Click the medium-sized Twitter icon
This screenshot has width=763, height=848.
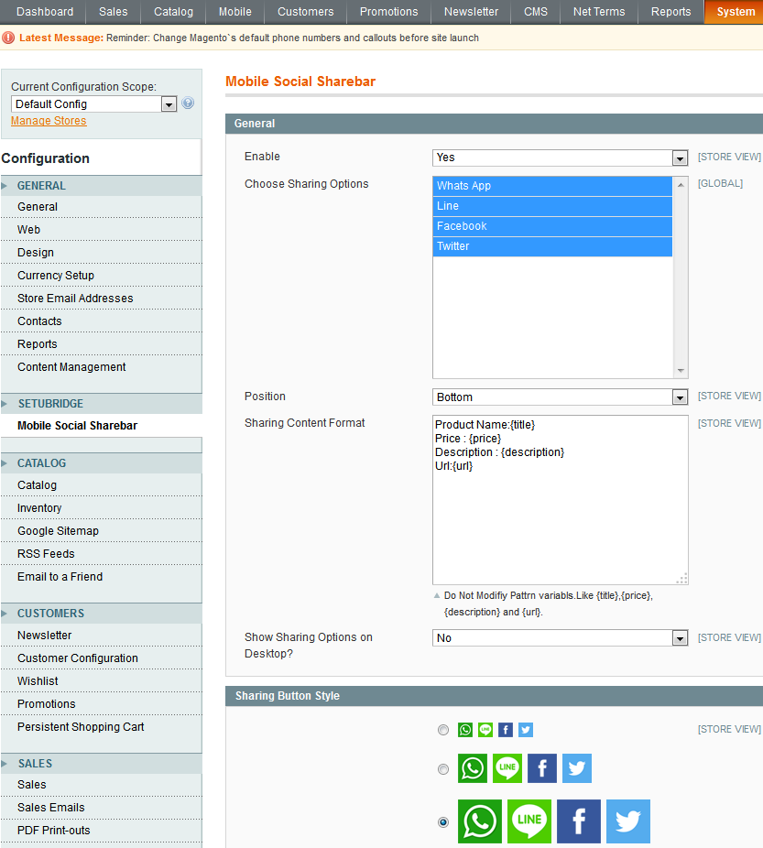coord(577,768)
